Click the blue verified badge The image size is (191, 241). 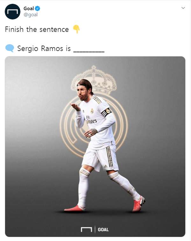(38, 9)
